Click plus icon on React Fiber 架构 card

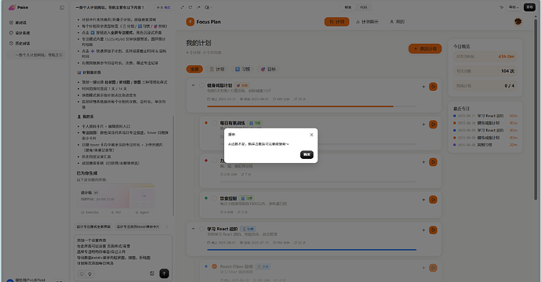(x=423, y=268)
